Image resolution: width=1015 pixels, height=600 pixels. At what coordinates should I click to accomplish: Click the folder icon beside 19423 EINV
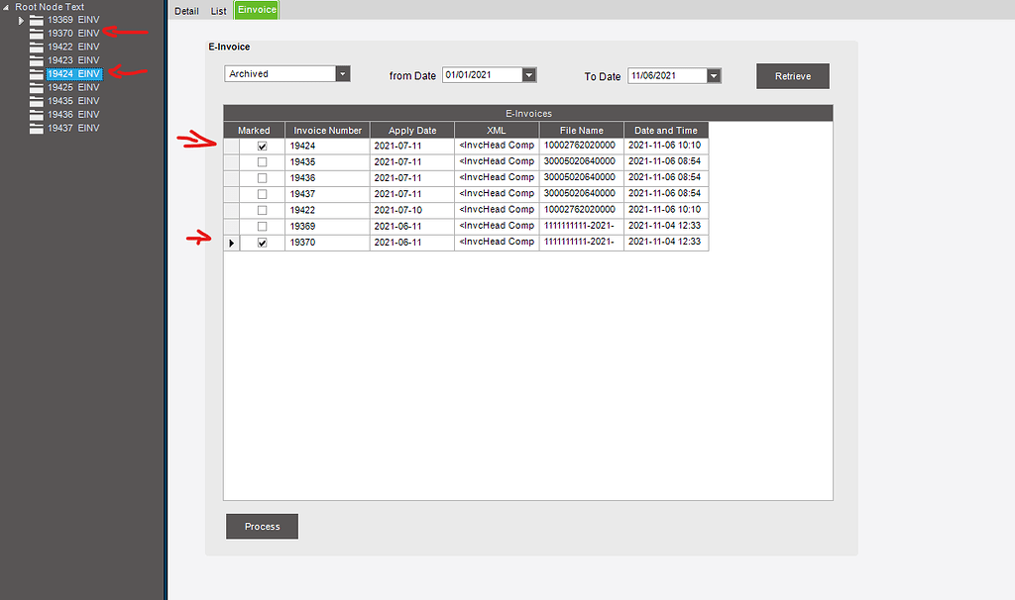click(37, 60)
